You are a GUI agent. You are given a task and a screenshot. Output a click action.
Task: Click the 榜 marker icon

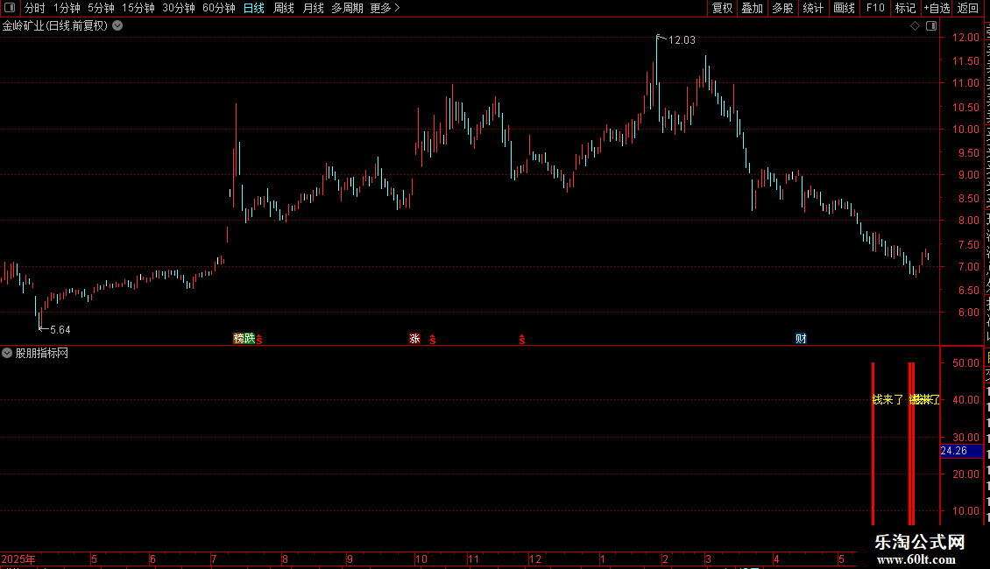point(238,339)
